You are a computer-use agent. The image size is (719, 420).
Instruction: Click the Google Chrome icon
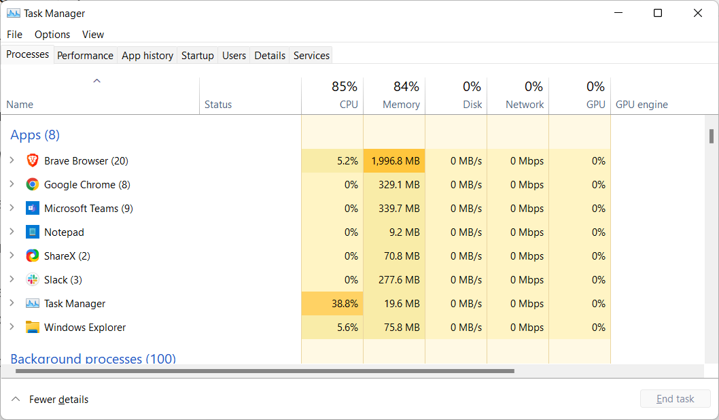33,184
